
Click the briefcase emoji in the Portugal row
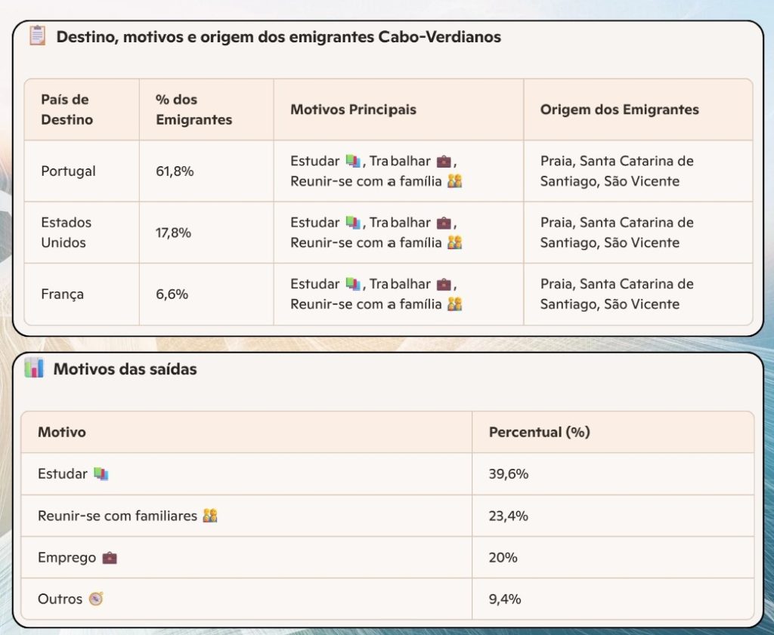444,161
